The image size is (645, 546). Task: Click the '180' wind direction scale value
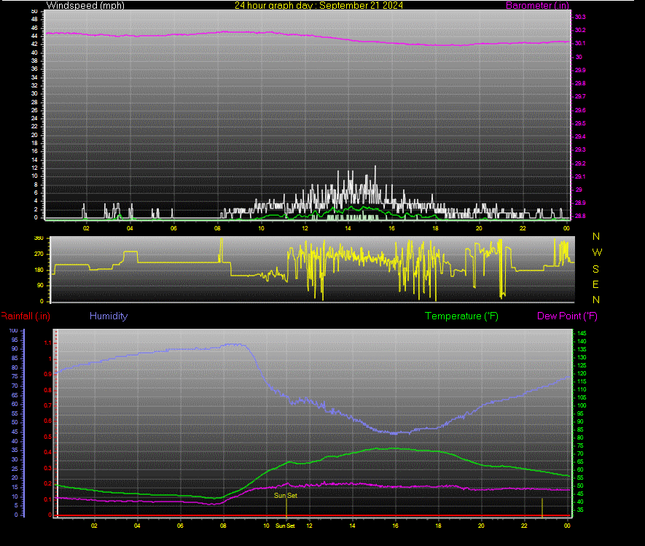tap(39, 270)
